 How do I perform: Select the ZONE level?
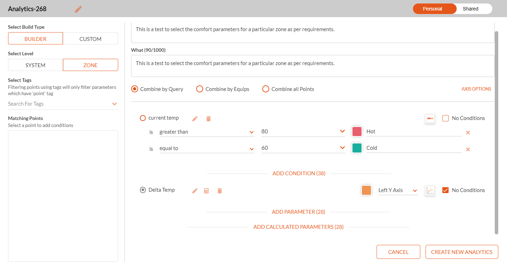[x=91, y=65]
